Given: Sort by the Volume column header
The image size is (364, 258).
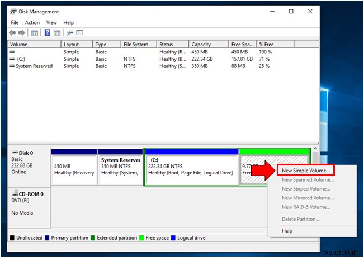Looking at the screenshot, I should coord(34,44).
